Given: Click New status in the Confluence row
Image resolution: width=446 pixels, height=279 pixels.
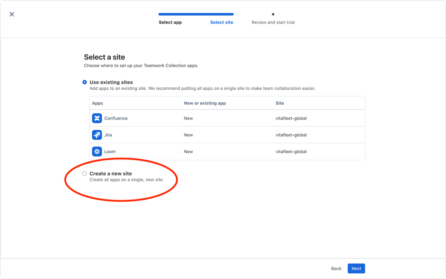Looking at the screenshot, I should pos(188,118).
